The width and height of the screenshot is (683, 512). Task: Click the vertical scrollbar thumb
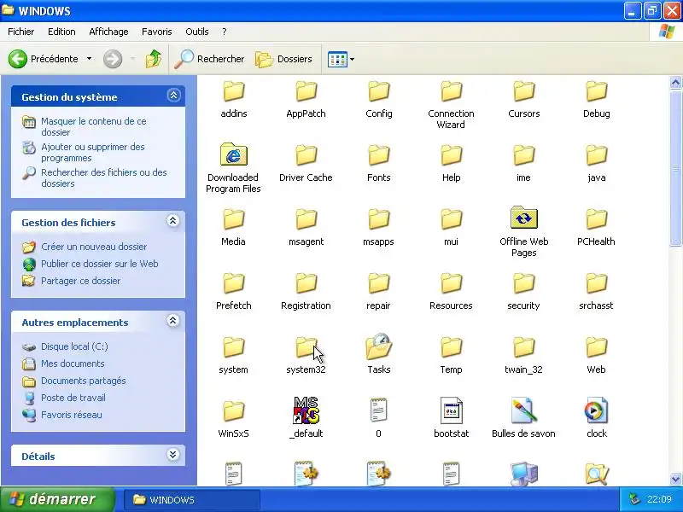point(675,168)
